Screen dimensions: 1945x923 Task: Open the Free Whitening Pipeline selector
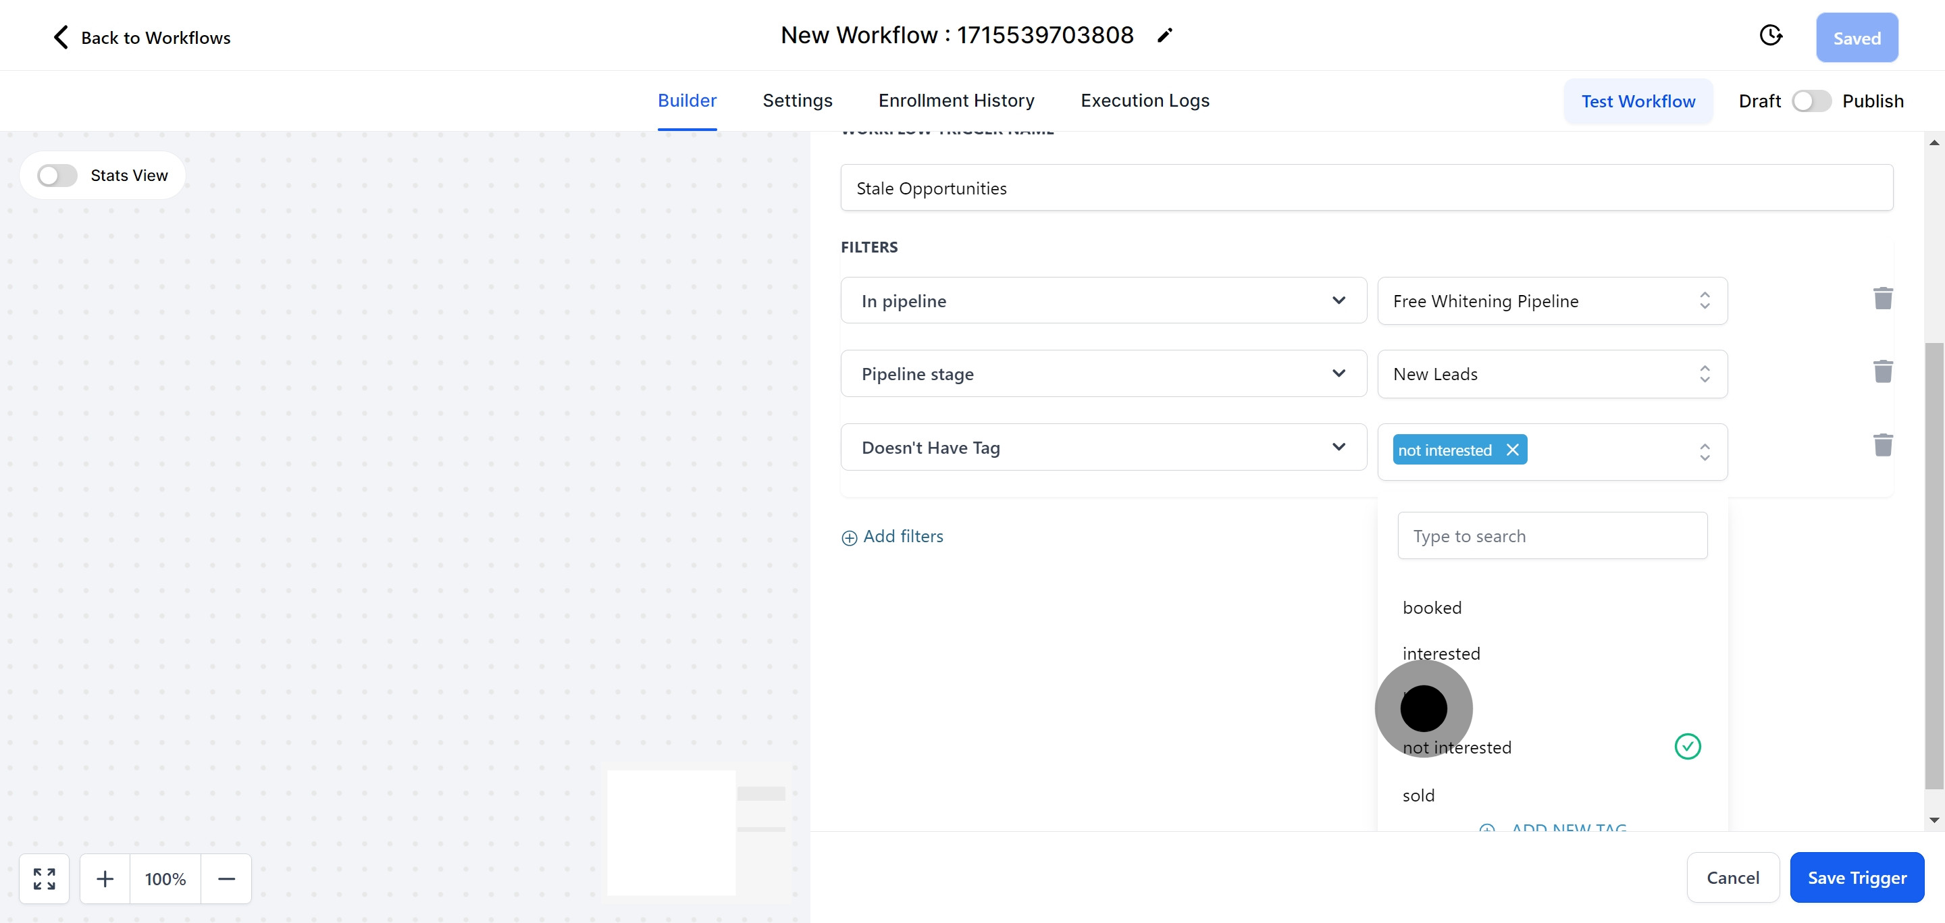[x=1552, y=301]
